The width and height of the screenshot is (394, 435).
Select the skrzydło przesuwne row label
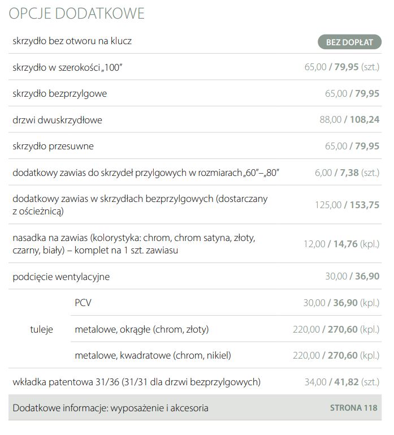[x=53, y=146]
